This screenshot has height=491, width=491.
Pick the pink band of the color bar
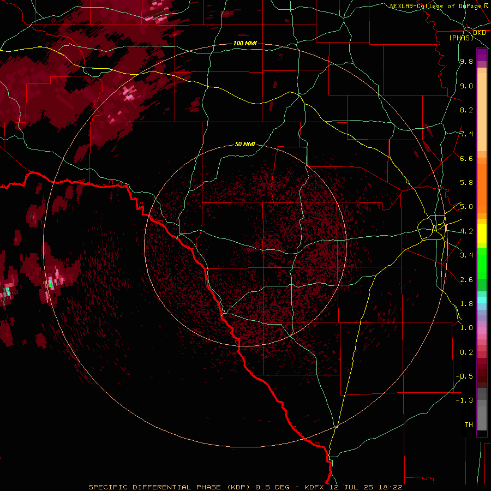tap(482, 331)
